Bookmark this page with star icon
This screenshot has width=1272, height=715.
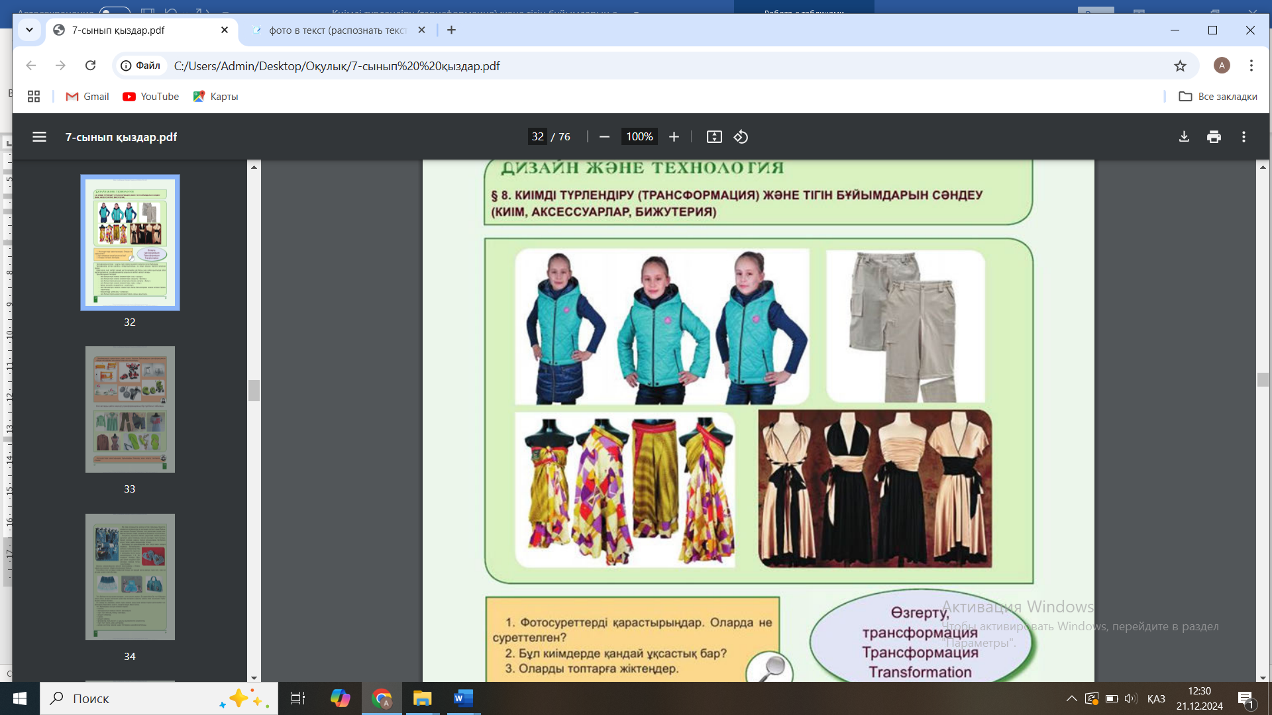1180,66
